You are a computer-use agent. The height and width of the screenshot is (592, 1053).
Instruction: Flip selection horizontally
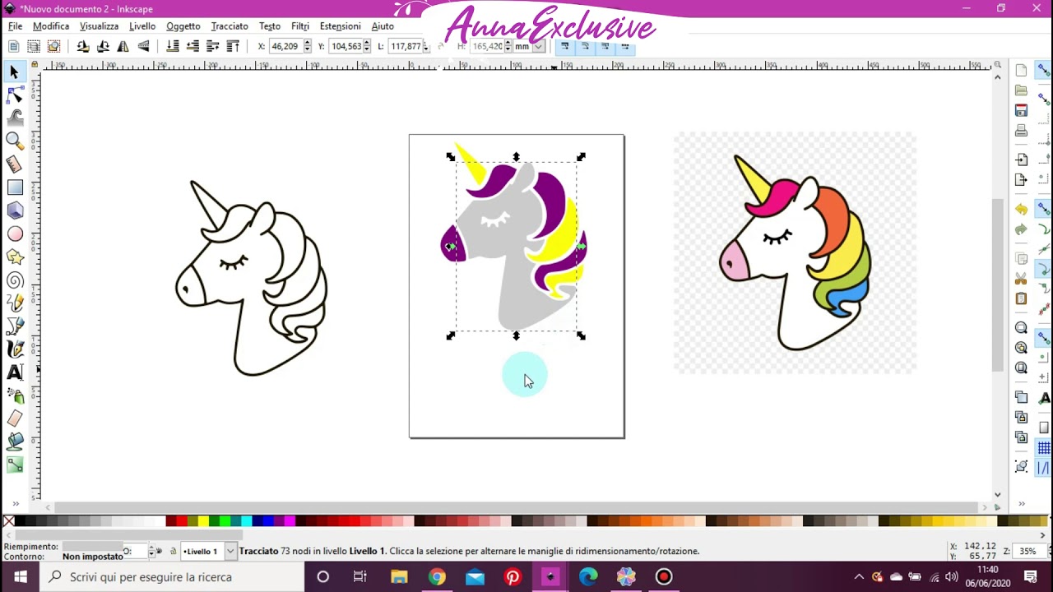123,46
